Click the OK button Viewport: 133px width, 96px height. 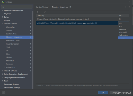click(103, 93)
